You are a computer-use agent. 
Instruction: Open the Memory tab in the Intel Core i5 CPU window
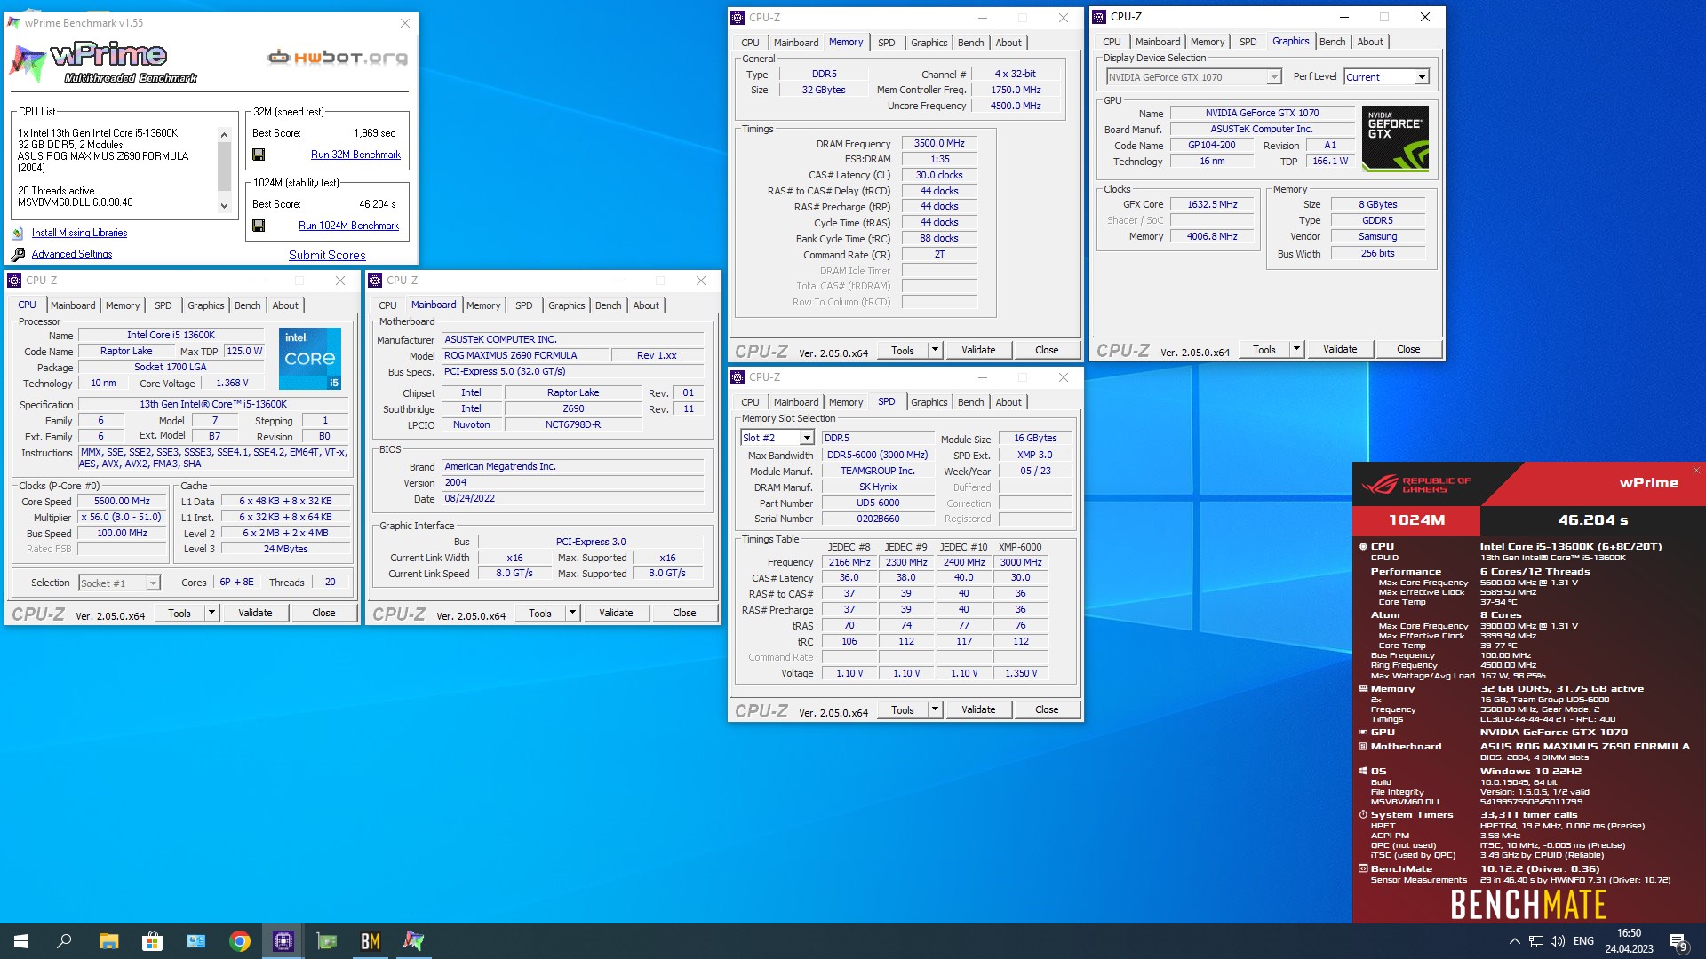(x=123, y=305)
